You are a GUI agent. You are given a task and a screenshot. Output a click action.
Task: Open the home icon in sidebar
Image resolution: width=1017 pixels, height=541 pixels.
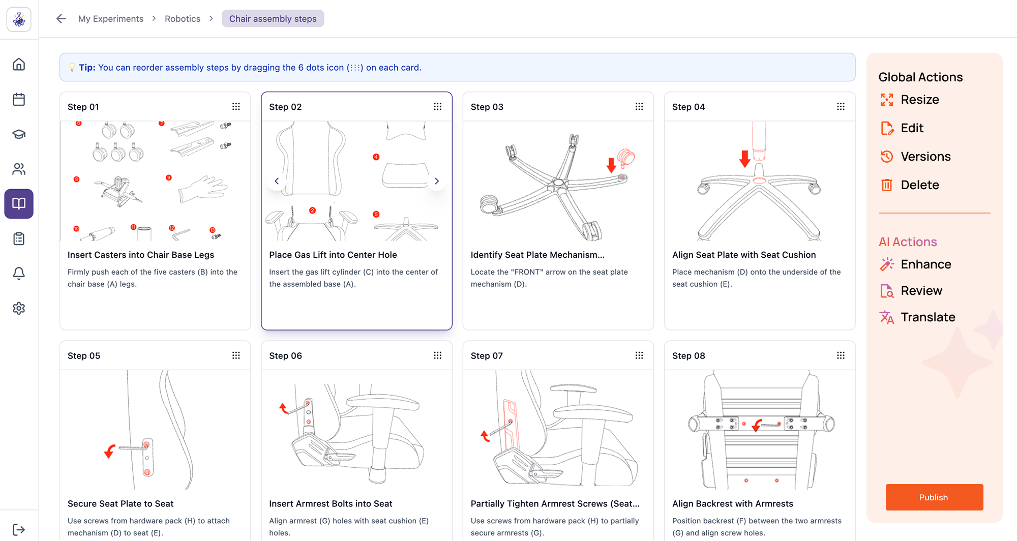pos(19,65)
